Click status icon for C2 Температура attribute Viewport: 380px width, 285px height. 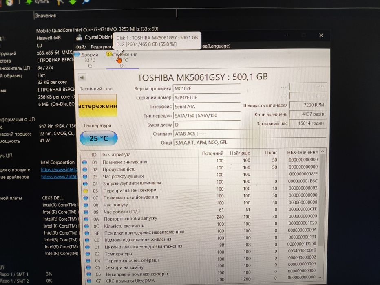88,254
